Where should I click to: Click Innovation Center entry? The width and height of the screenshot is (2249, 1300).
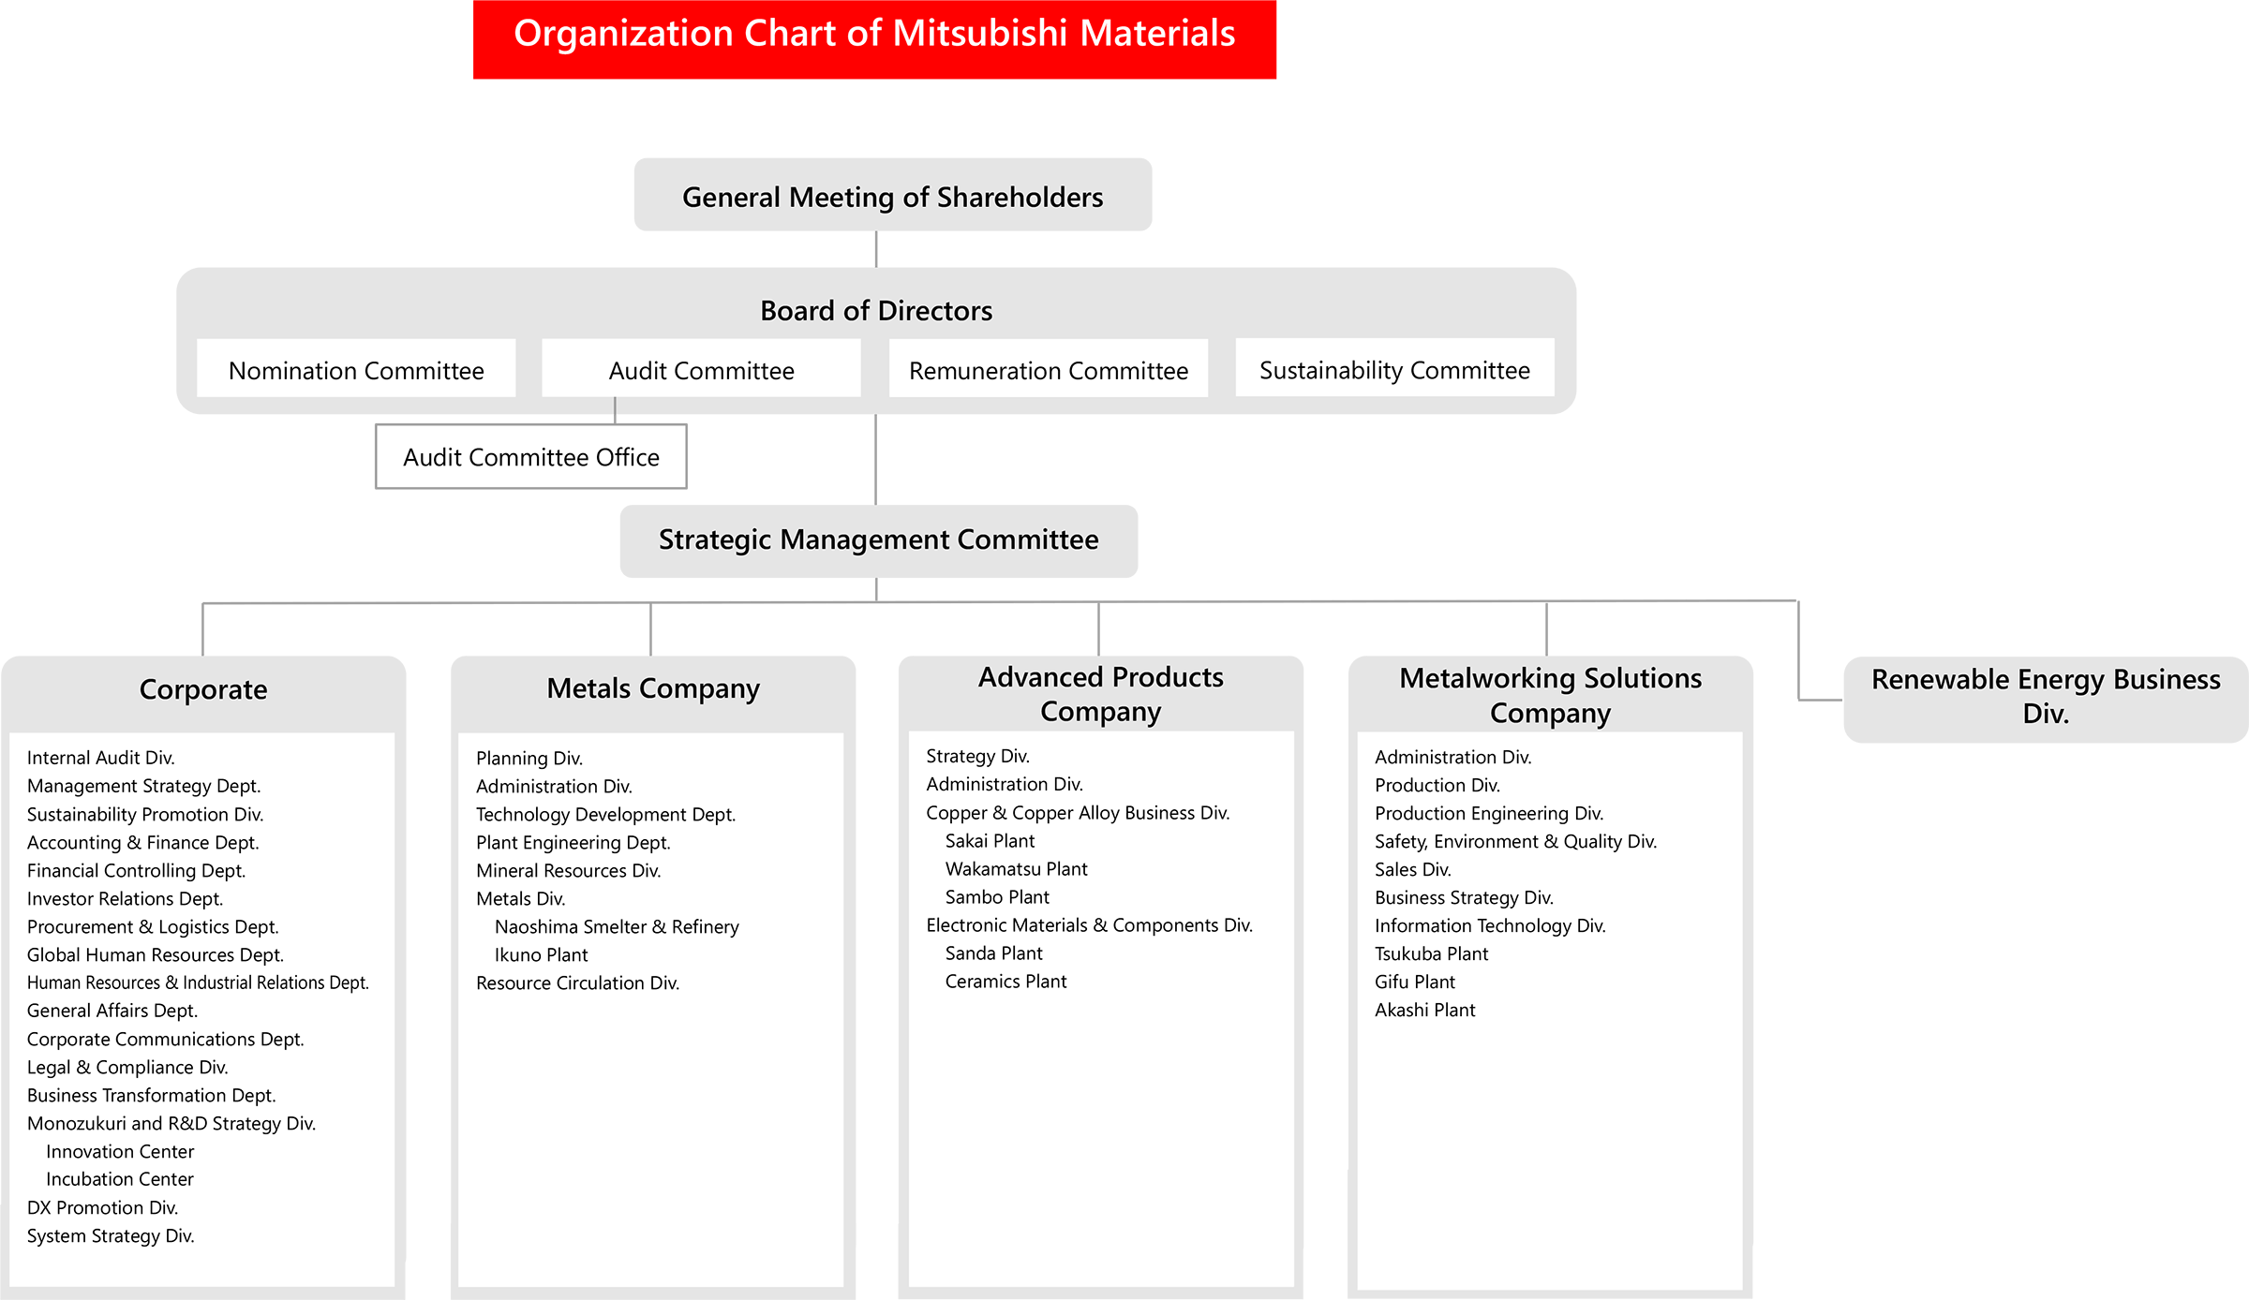point(120,1151)
